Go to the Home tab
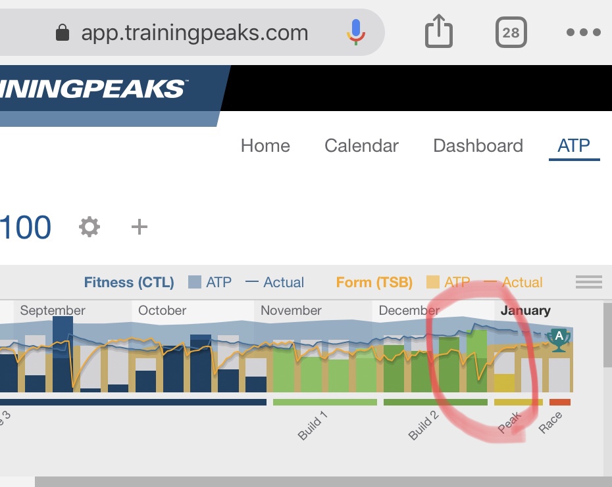 (x=265, y=146)
